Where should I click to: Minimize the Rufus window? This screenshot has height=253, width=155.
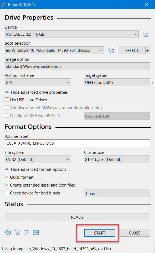pyautogui.click(x=115, y=4)
